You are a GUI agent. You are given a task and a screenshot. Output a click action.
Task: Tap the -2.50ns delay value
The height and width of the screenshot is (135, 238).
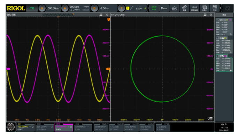(104, 8)
